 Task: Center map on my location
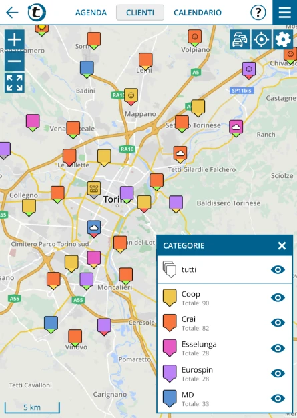pos(261,40)
